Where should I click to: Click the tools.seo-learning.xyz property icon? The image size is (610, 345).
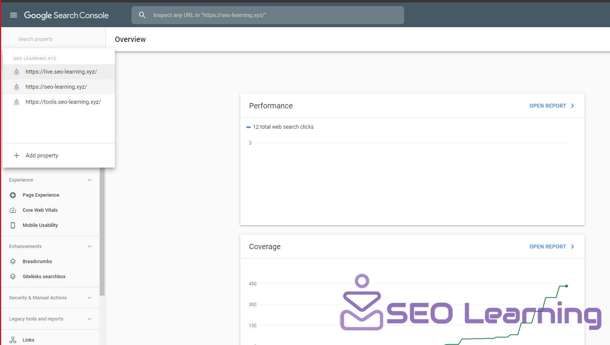point(17,102)
